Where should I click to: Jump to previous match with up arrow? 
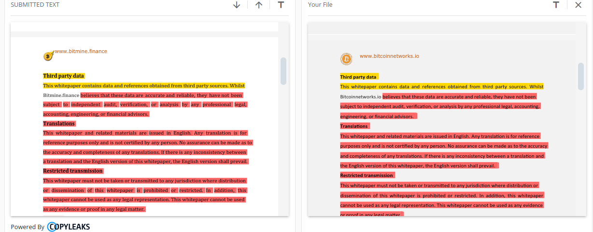coord(259,5)
